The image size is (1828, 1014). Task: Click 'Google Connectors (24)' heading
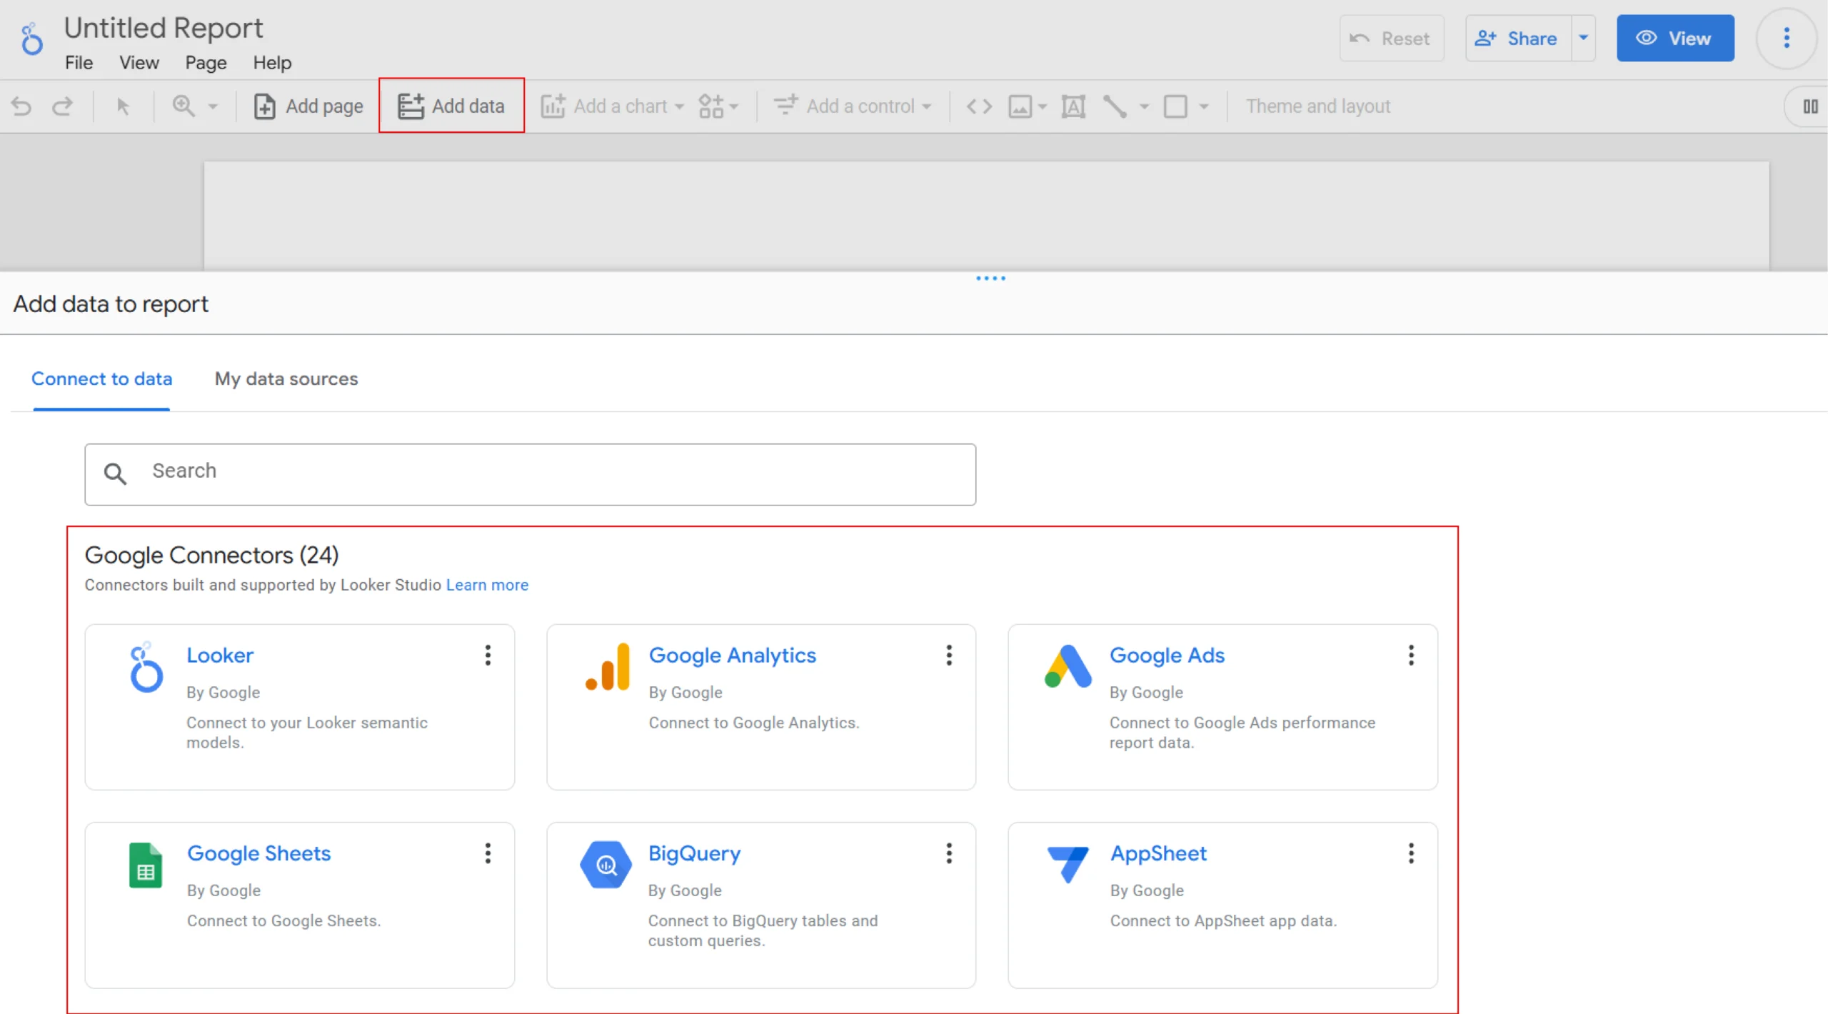(x=211, y=555)
